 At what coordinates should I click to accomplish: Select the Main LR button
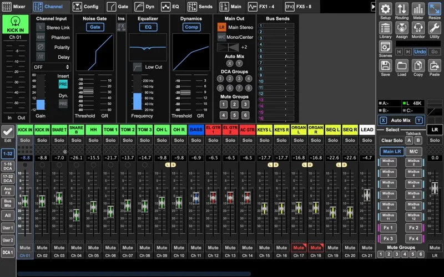click(392, 151)
